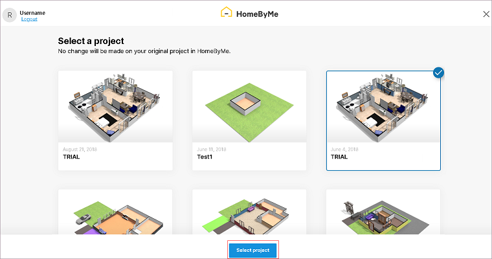This screenshot has width=492, height=259.
Task: Click the HomeByMe house logo icon
Action: pos(227,12)
